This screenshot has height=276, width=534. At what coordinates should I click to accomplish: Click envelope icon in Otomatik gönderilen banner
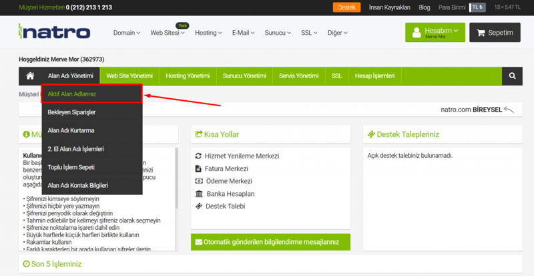pos(198,242)
